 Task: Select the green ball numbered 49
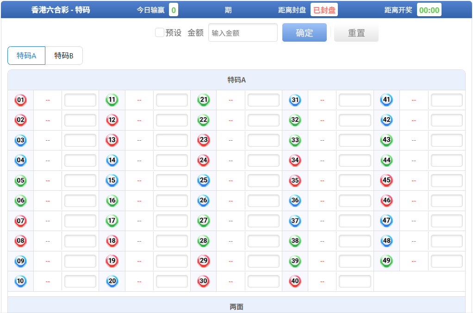pyautogui.click(x=386, y=261)
